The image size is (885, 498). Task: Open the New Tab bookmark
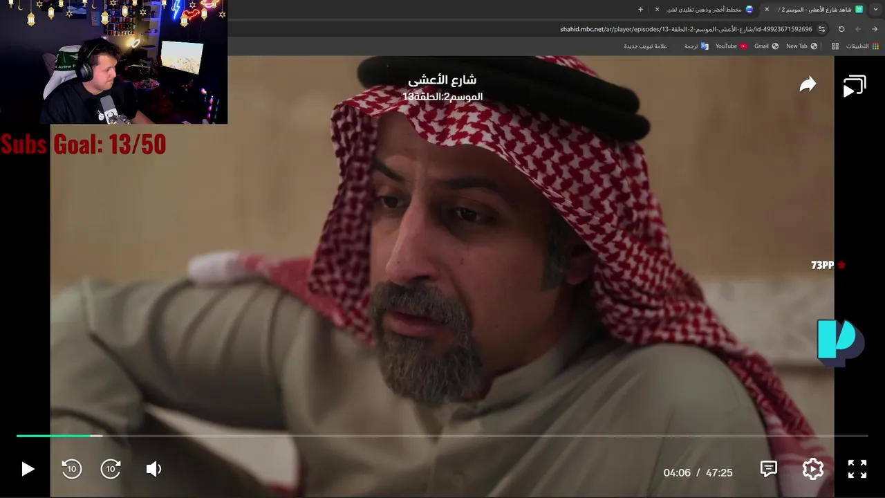pyautogui.click(x=801, y=46)
